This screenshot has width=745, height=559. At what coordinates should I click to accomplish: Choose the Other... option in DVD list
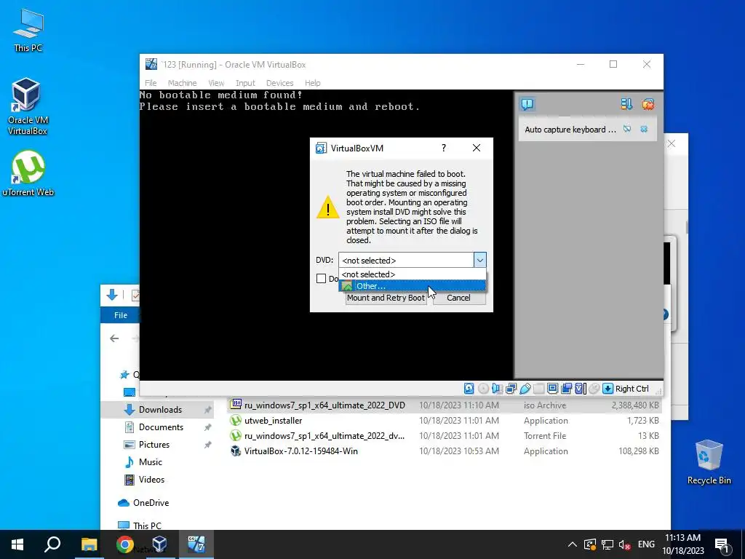413,285
